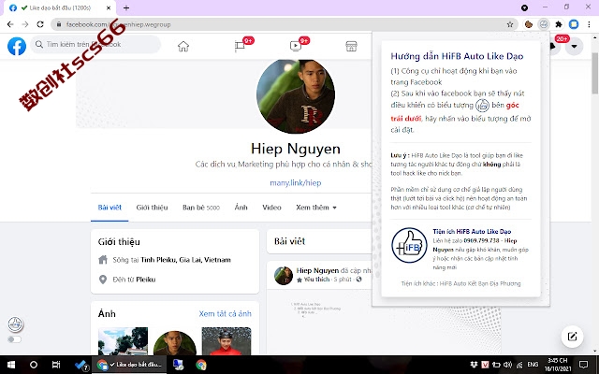
Task: Click the monitor app taskbar icon
Action: [178, 365]
